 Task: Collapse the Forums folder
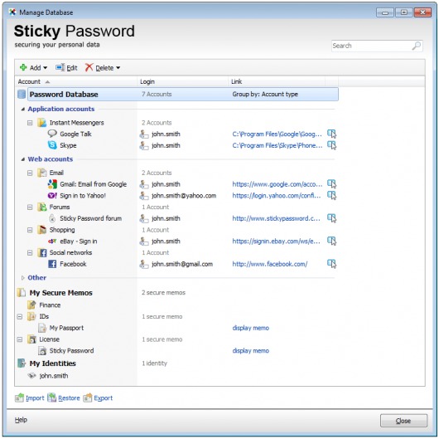[x=30, y=207]
